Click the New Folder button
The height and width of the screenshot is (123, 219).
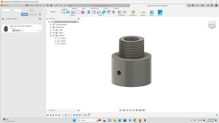[x=33, y=15]
